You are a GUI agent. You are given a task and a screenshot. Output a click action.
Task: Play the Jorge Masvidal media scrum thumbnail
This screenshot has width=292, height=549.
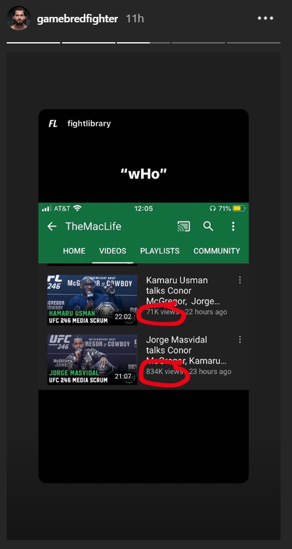(x=92, y=360)
